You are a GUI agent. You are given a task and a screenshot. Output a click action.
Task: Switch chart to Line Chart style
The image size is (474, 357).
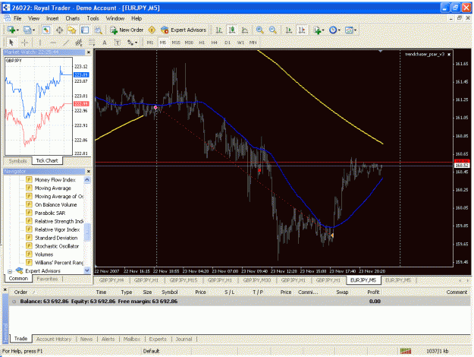tap(245, 30)
